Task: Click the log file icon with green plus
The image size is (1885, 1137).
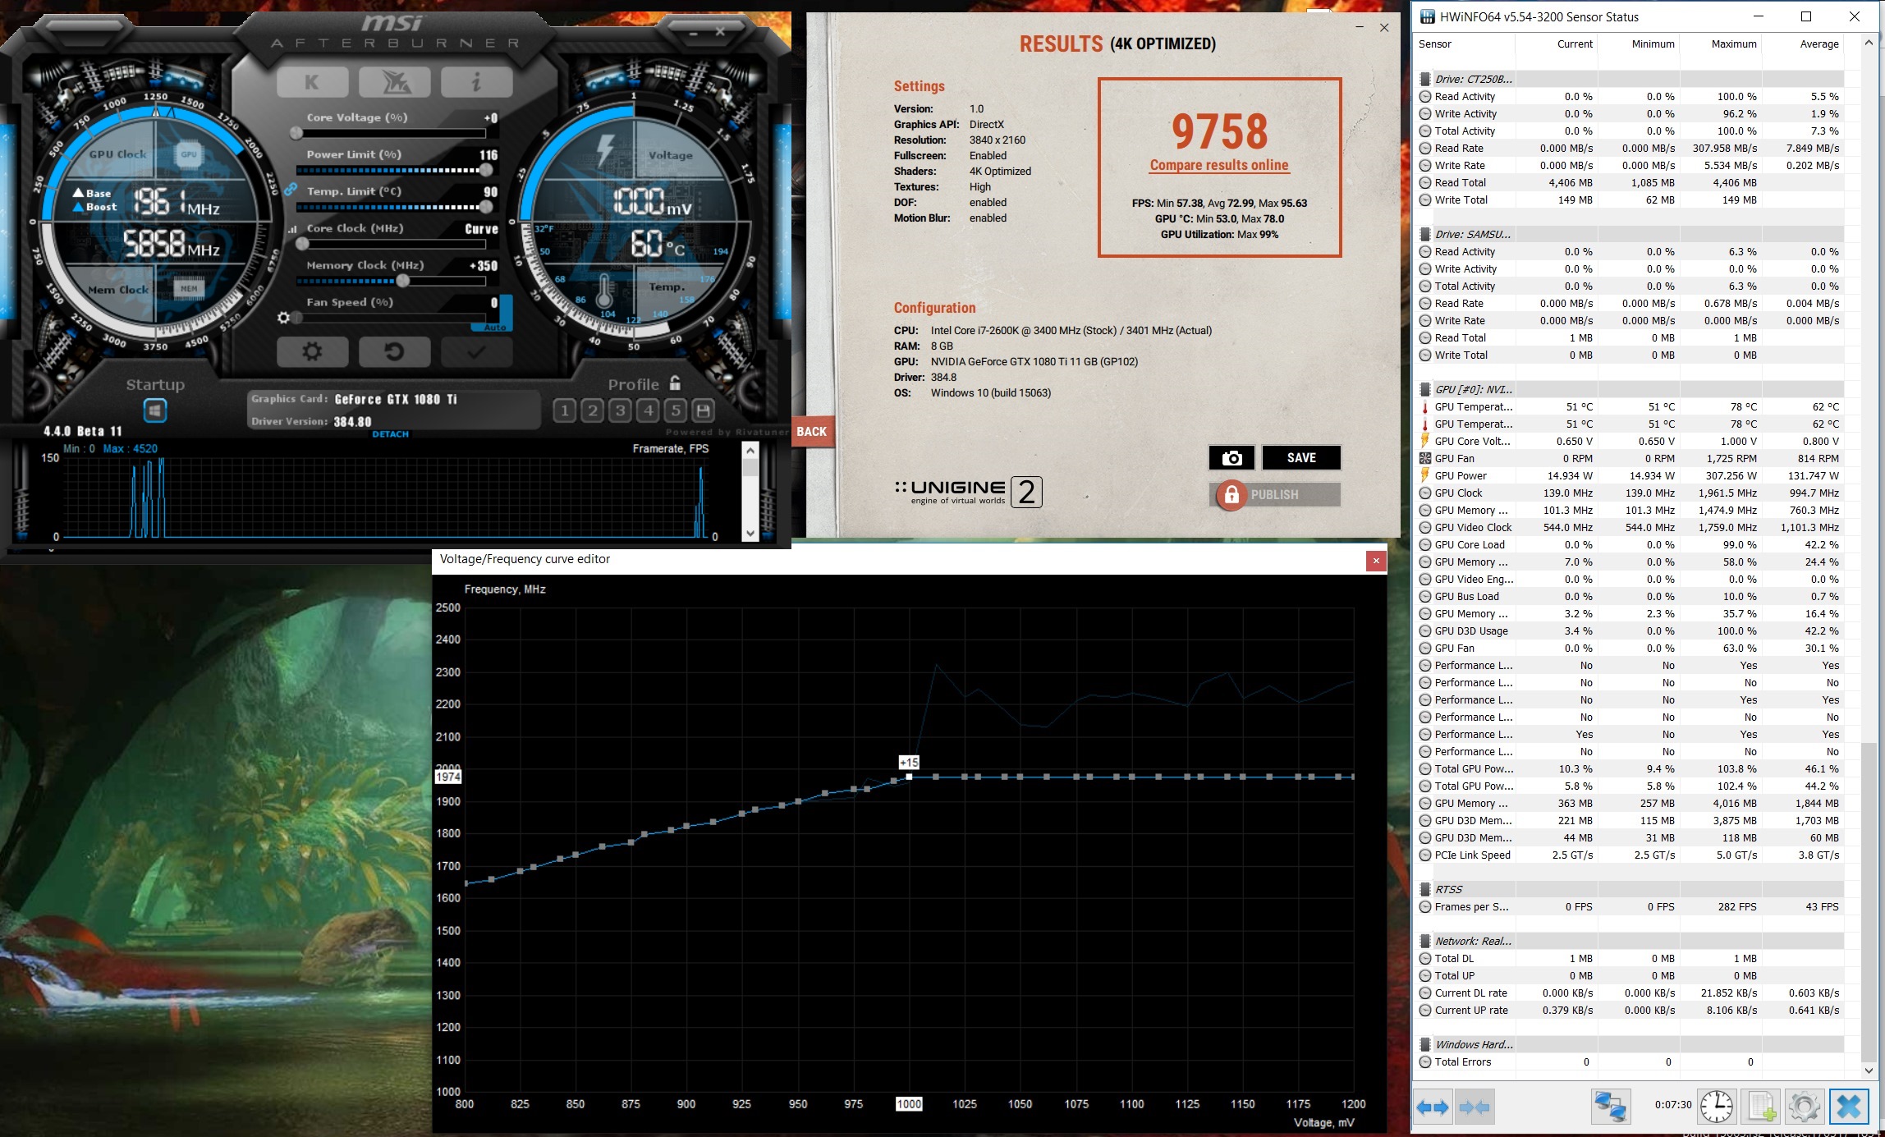Action: (1760, 1107)
